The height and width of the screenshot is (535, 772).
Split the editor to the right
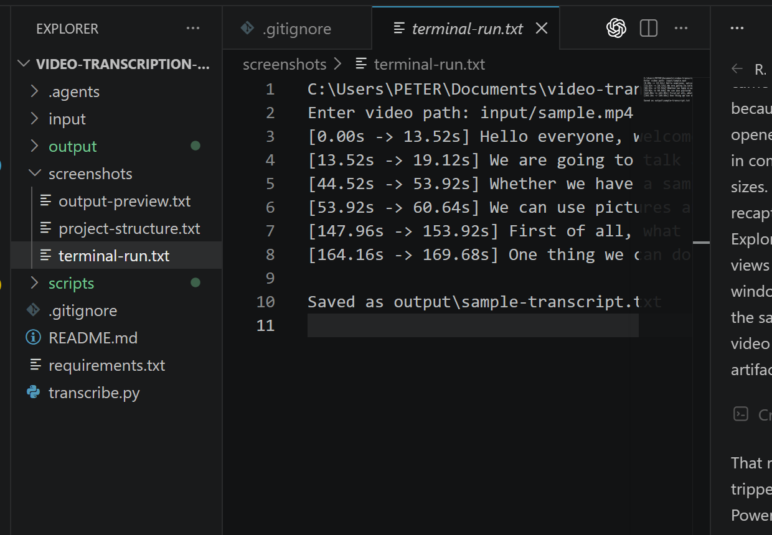tap(649, 29)
